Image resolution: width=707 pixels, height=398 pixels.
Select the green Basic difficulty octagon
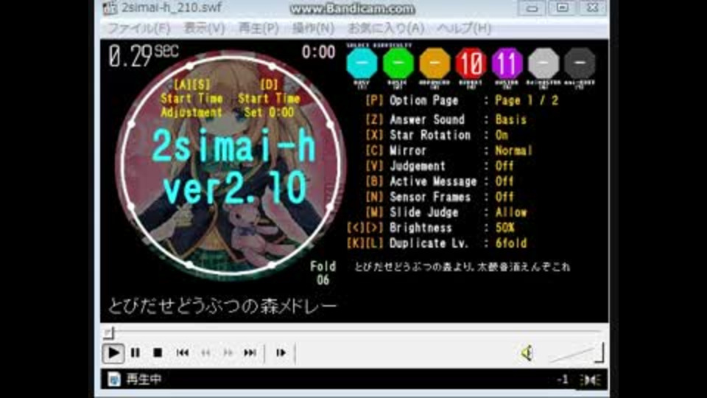click(398, 63)
